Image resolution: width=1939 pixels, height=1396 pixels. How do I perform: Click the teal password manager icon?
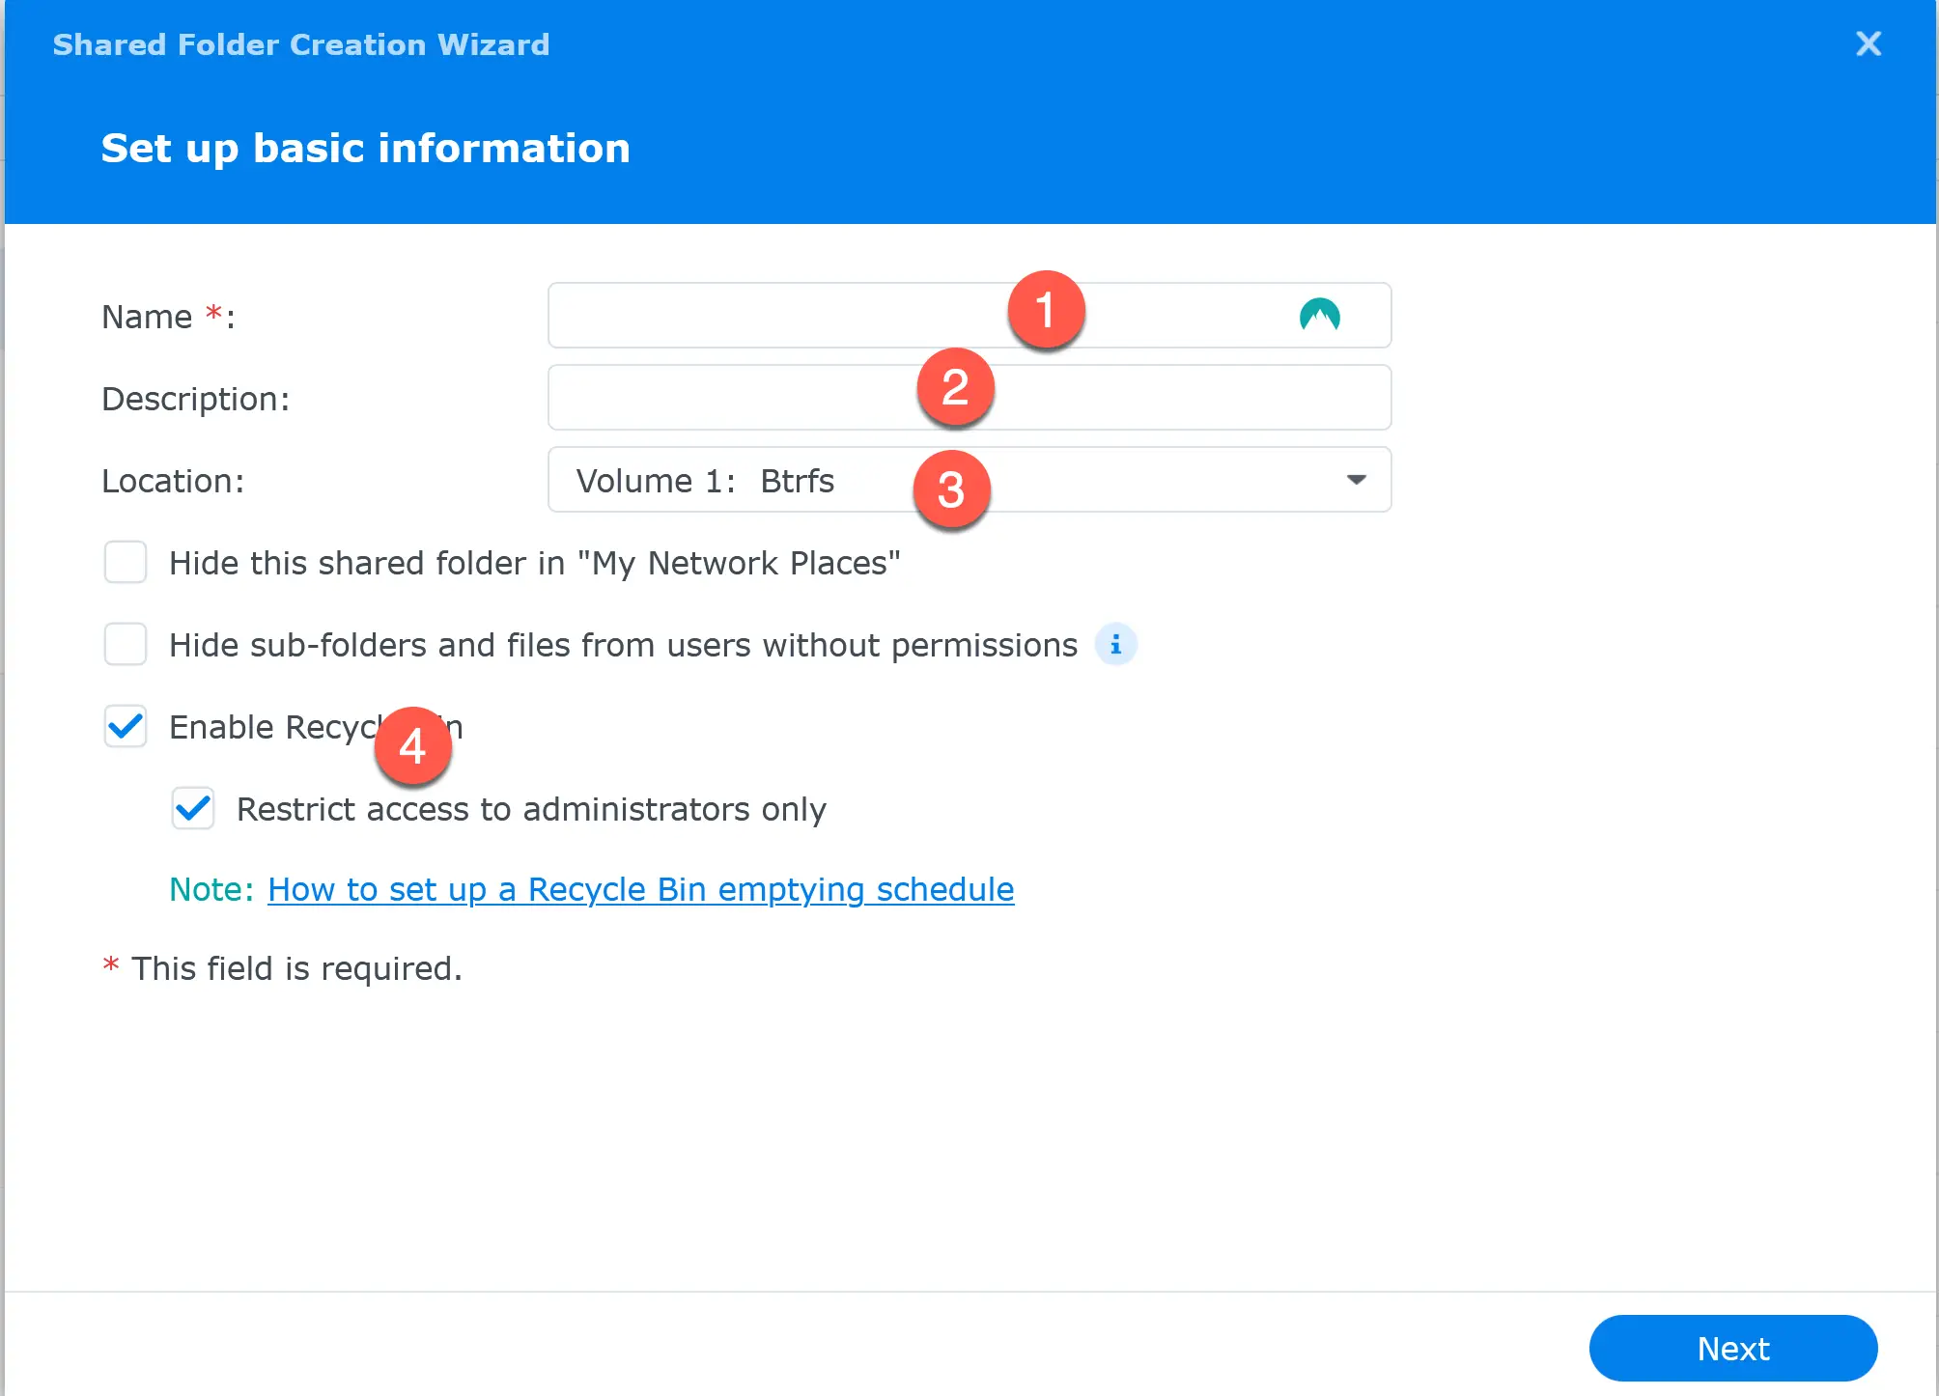click(x=1319, y=315)
